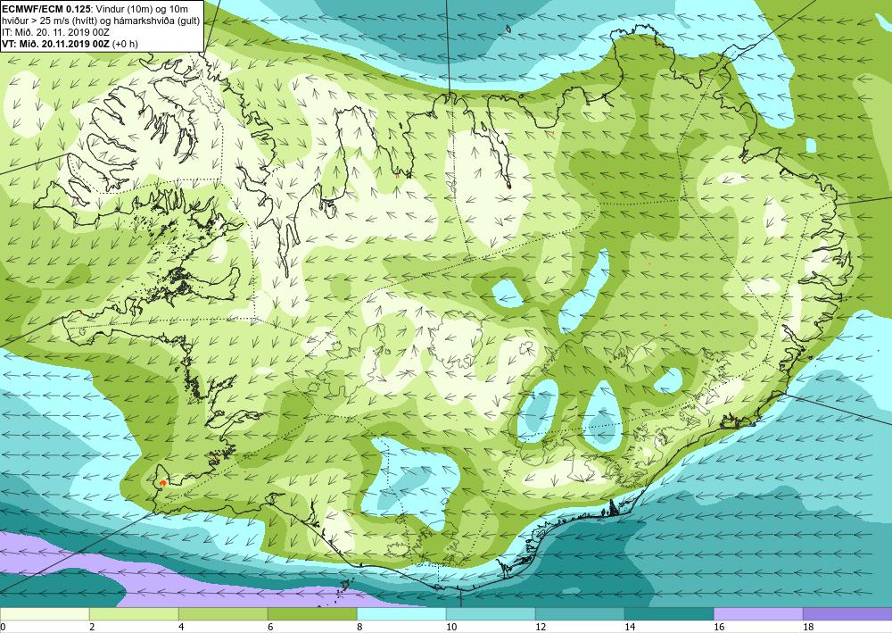The height and width of the screenshot is (633, 892).
Task: Click the purple legend swatch above 18 m/s
Action: coord(847,613)
